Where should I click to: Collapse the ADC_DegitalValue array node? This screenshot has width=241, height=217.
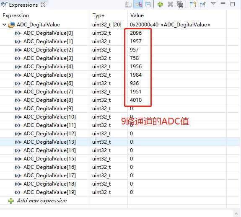click(5, 24)
